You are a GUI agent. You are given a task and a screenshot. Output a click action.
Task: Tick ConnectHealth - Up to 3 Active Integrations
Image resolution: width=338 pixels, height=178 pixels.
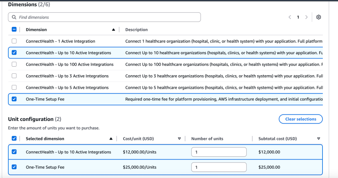(x=14, y=76)
